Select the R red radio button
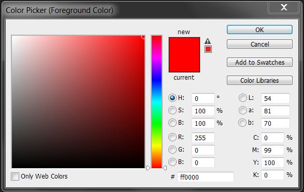 172,137
